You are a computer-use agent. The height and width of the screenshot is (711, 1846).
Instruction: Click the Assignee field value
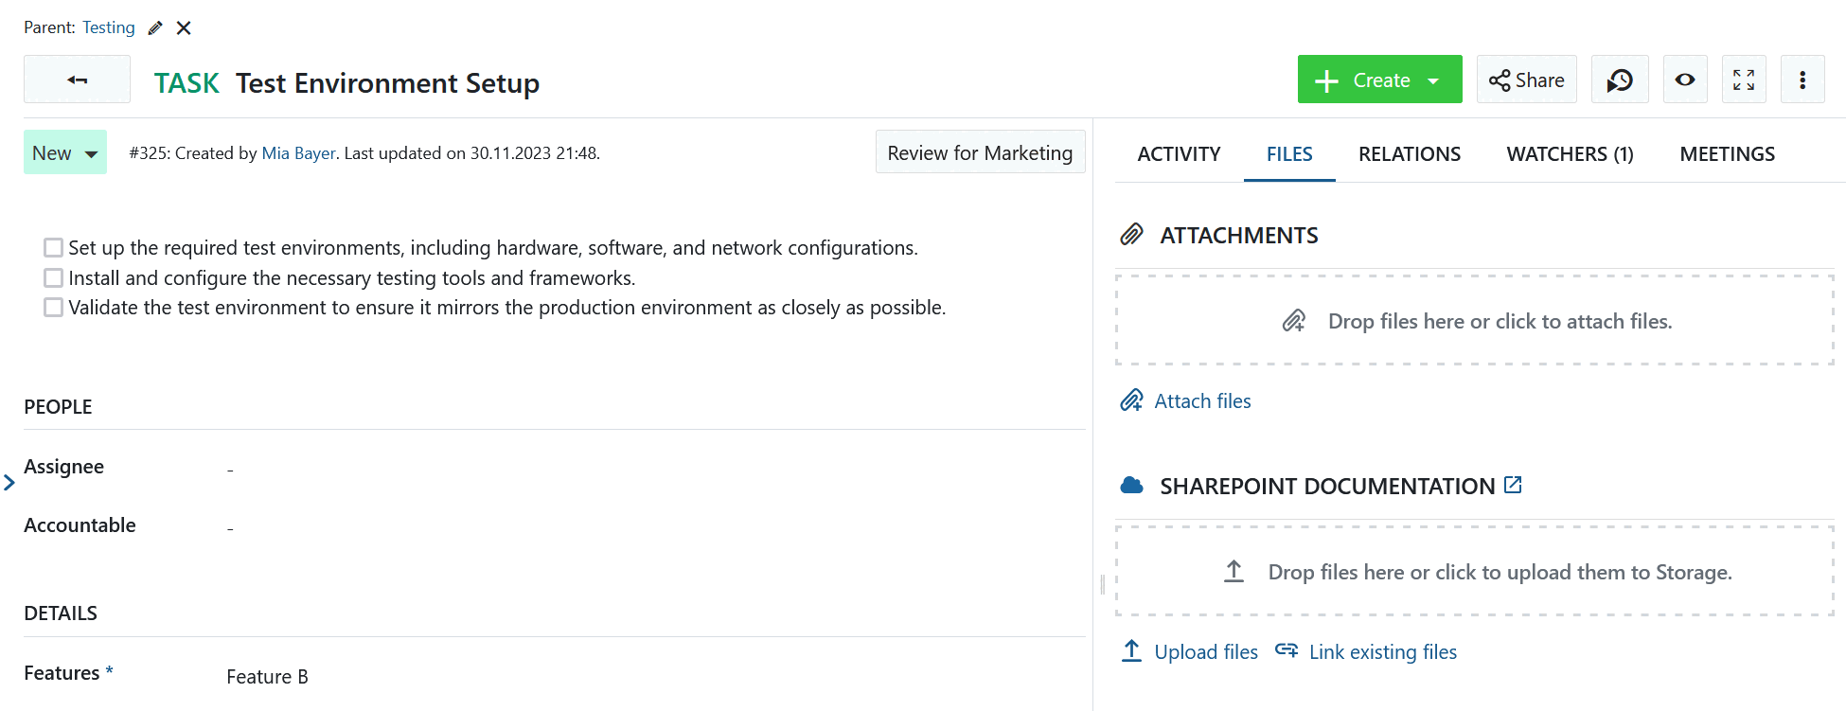click(230, 469)
